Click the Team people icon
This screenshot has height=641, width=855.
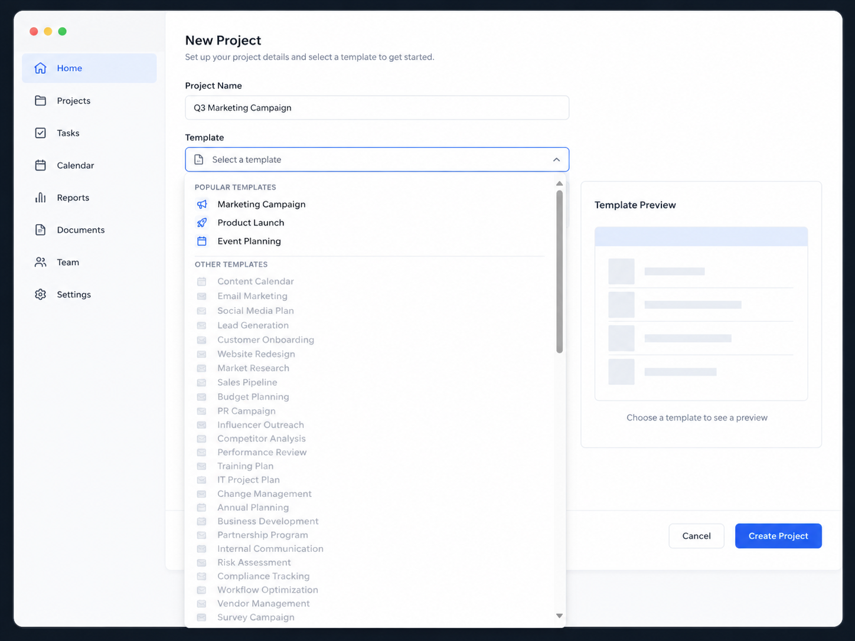(x=40, y=262)
